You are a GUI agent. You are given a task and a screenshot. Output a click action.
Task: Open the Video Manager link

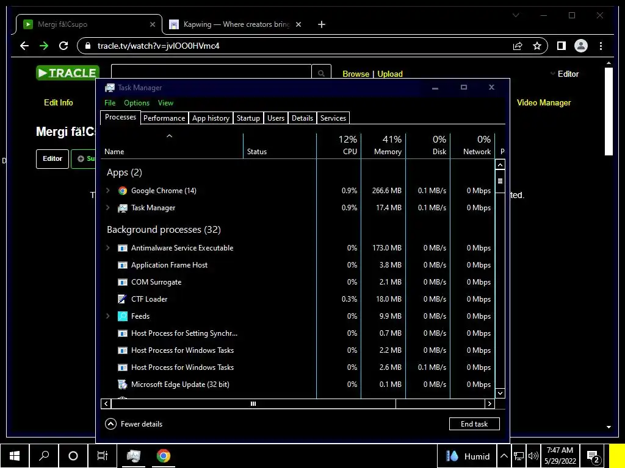pos(544,102)
